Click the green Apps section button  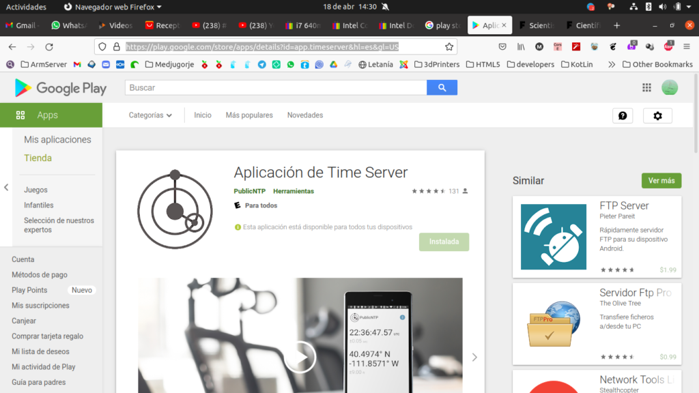click(x=51, y=115)
